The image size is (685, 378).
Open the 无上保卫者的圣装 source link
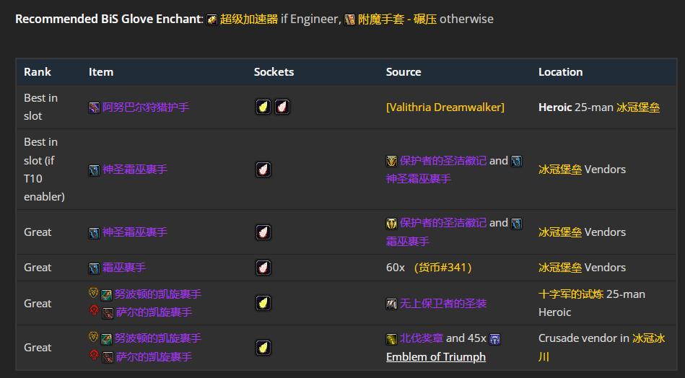[443, 304]
